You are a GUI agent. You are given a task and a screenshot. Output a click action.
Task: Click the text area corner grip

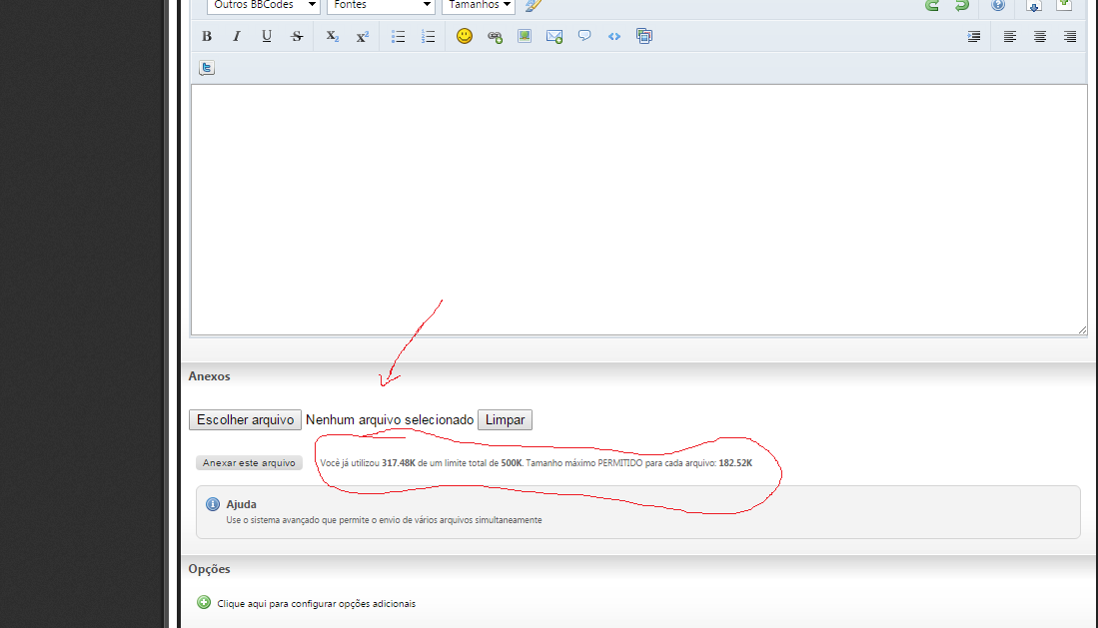click(x=1083, y=329)
